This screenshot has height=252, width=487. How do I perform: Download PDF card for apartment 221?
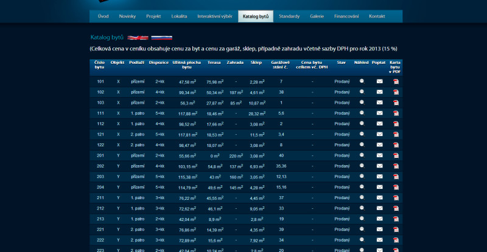[396, 230]
